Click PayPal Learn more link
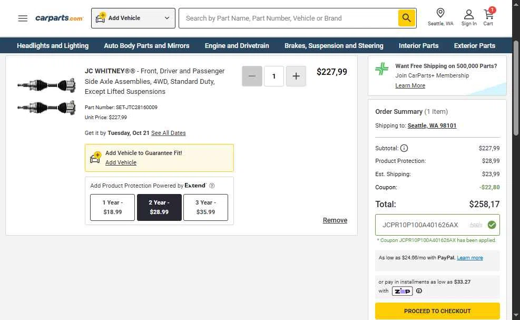The height and width of the screenshot is (320, 520). [x=469, y=258]
